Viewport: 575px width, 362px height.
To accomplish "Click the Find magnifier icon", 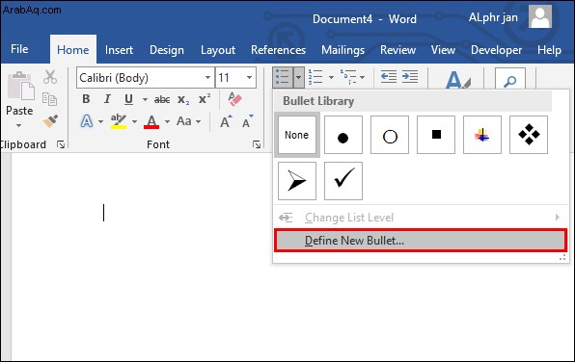I will coord(510,79).
